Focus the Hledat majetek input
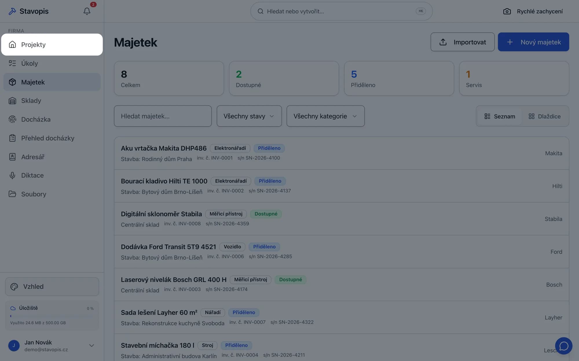 click(163, 116)
